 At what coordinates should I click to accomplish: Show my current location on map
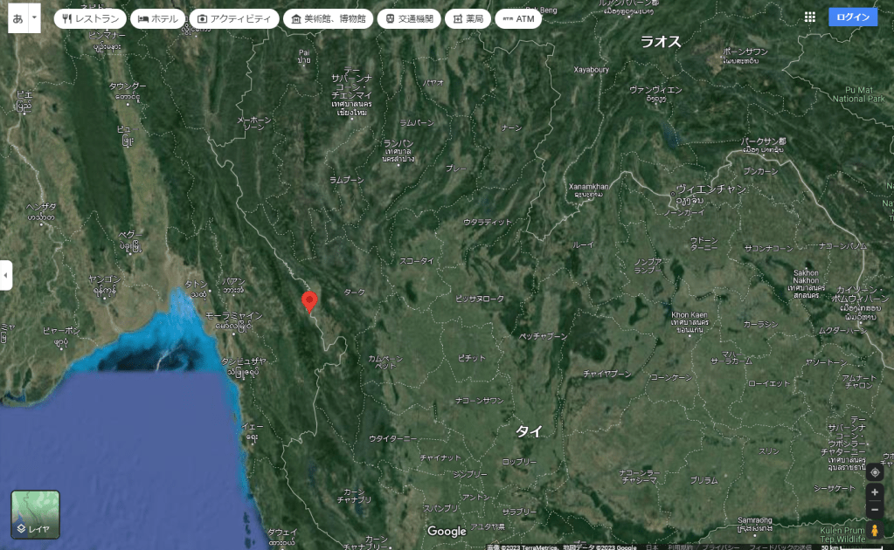click(875, 472)
